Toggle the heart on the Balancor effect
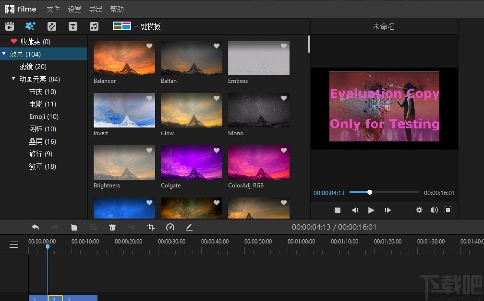Viewport: 484px width, 301px height. point(149,45)
